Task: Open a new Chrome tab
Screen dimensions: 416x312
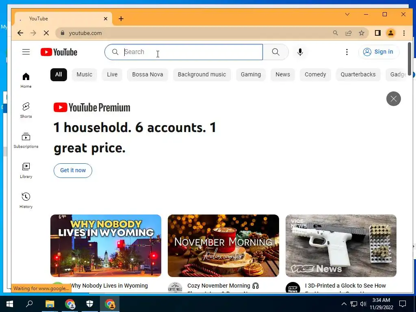Action: [x=121, y=19]
